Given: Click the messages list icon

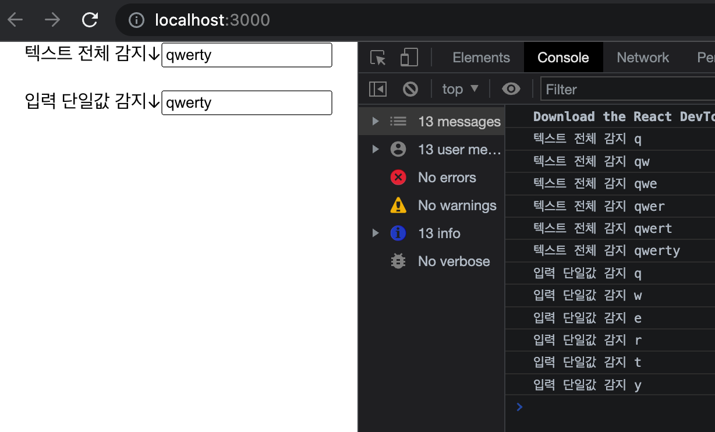Looking at the screenshot, I should (x=398, y=121).
